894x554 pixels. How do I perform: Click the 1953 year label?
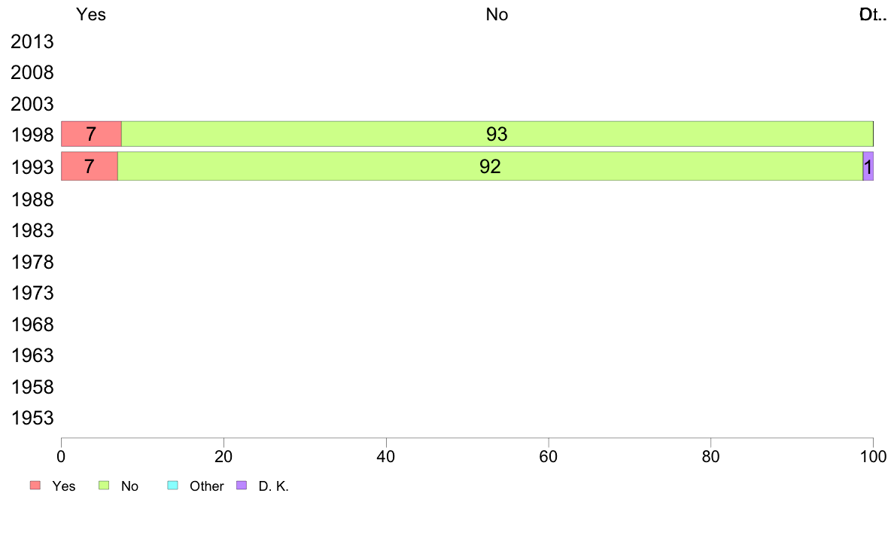[32, 419]
